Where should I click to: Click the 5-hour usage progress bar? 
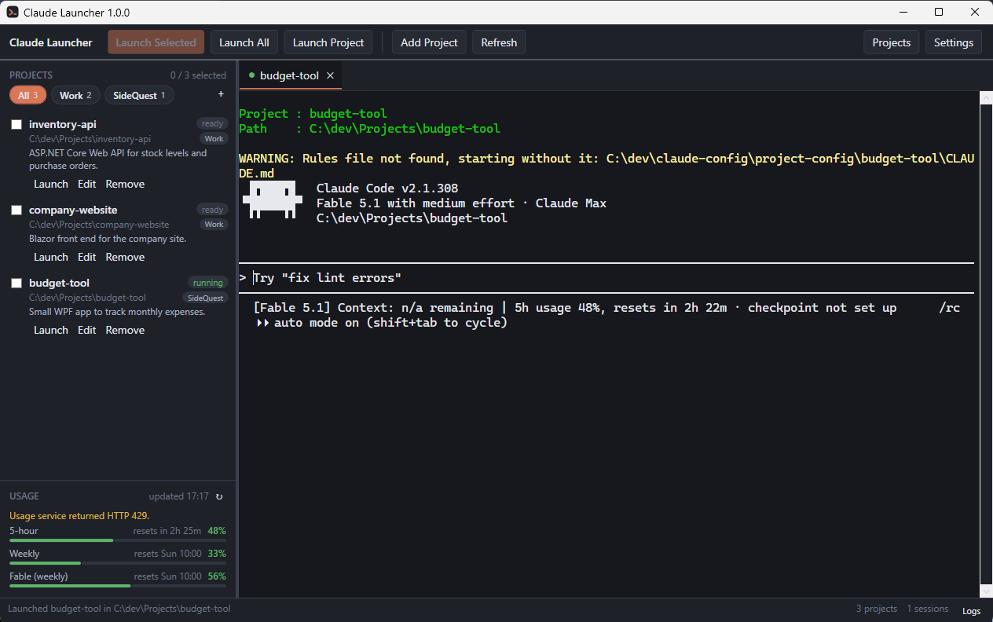(118, 540)
